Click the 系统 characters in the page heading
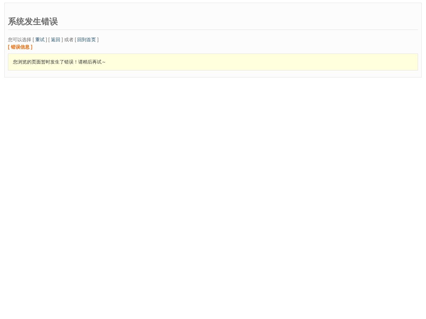Viewport: 426px width, 319px height. coord(16,22)
